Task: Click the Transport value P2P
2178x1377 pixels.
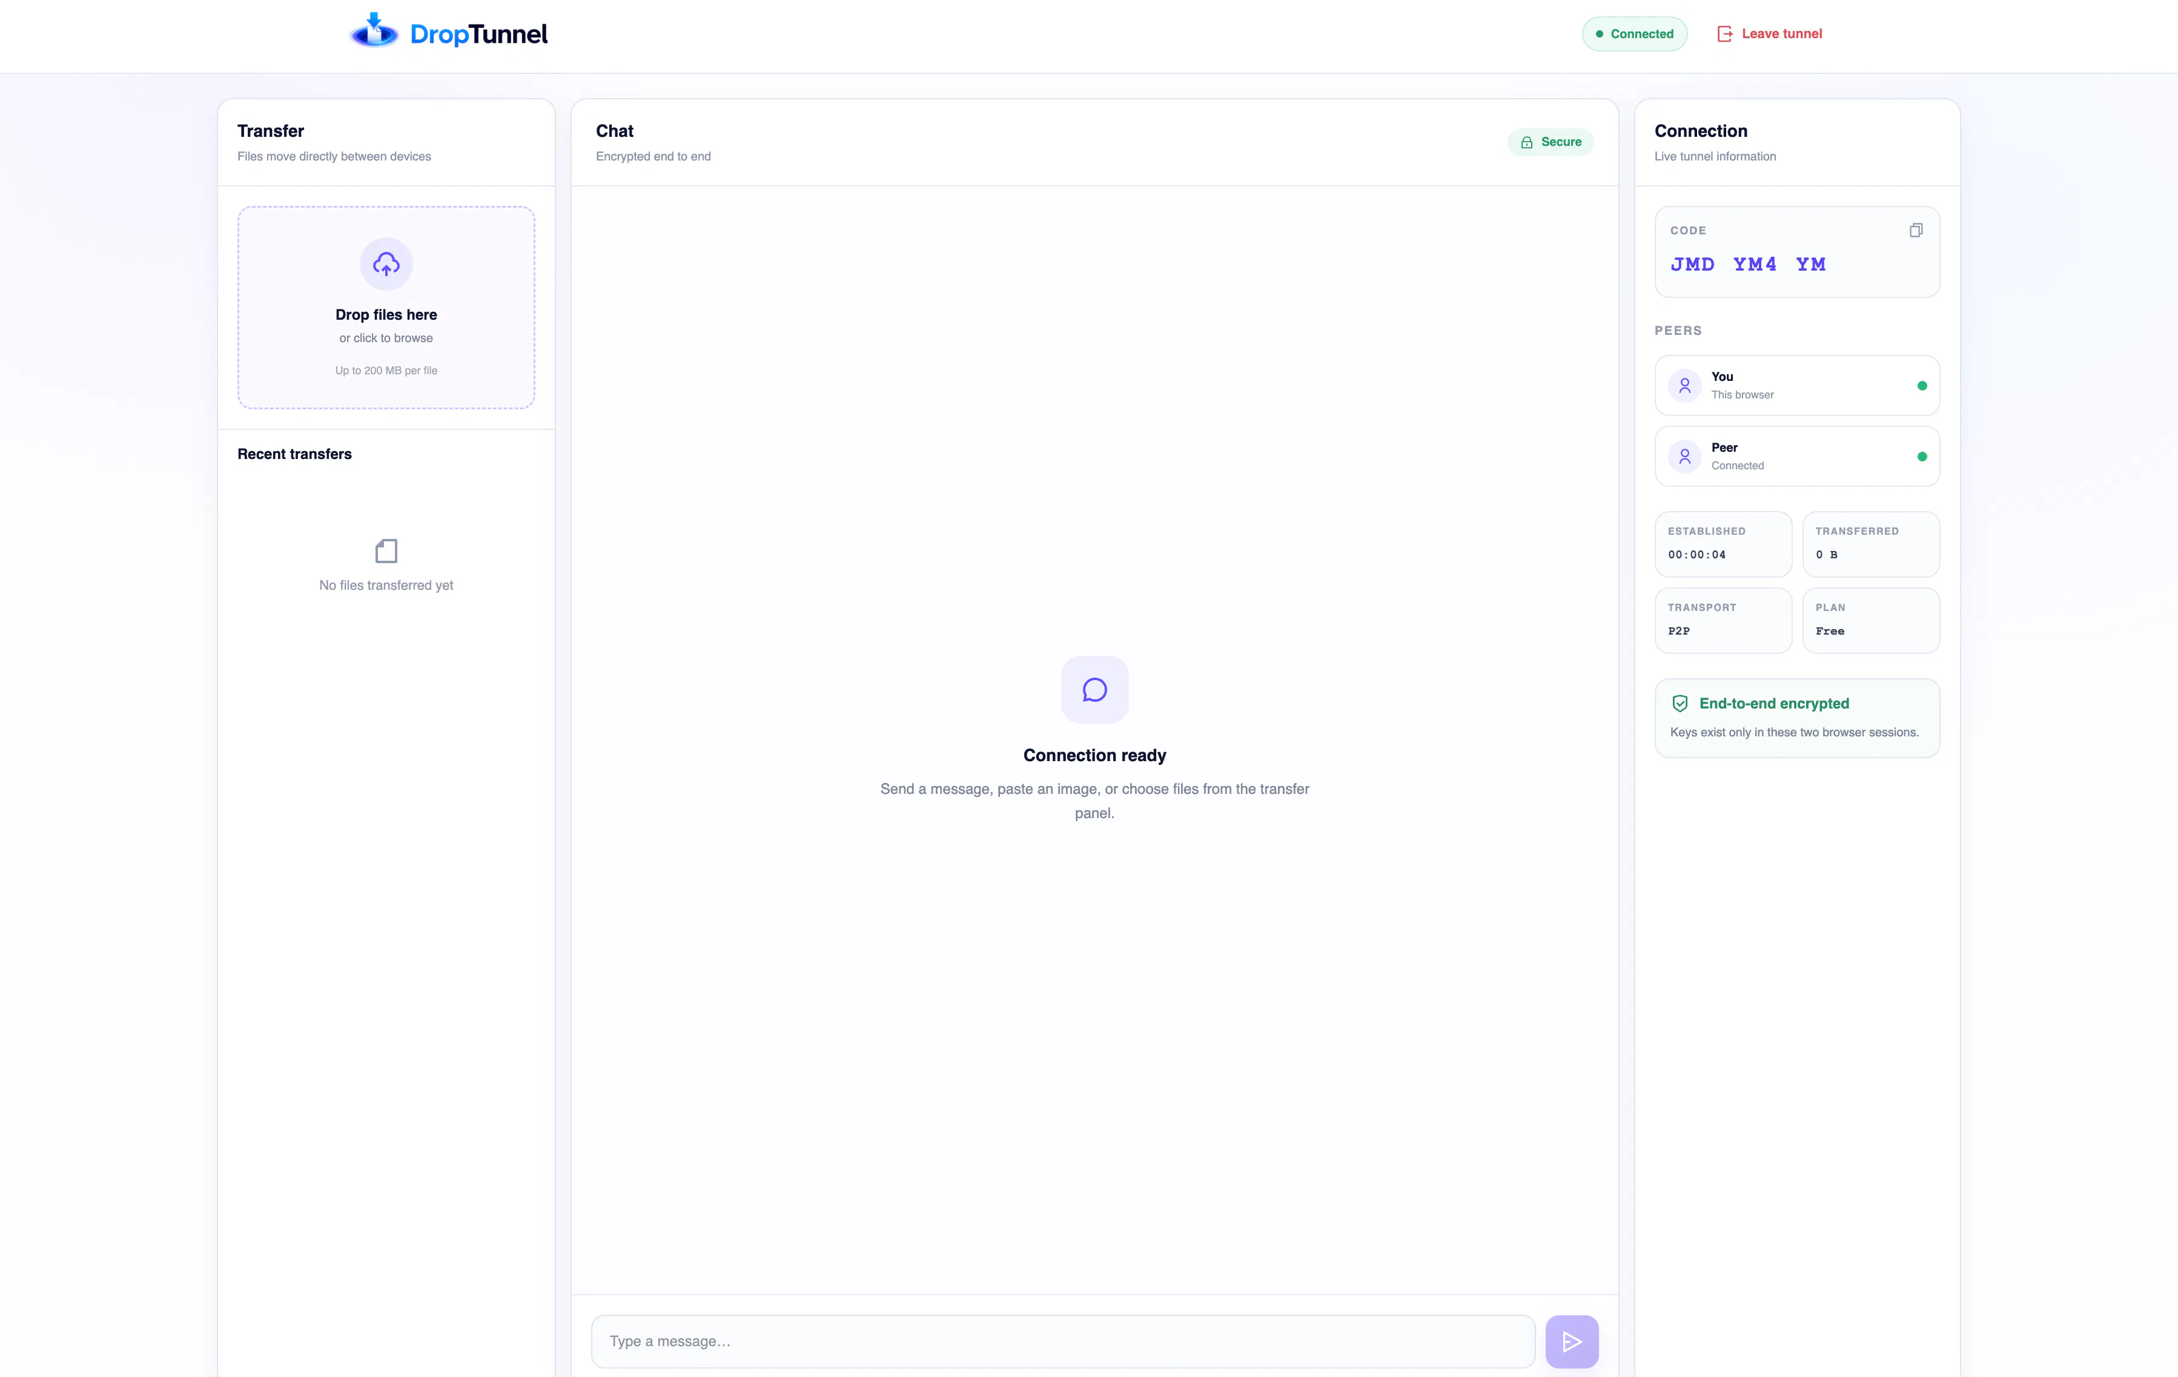Action: pos(1679,631)
